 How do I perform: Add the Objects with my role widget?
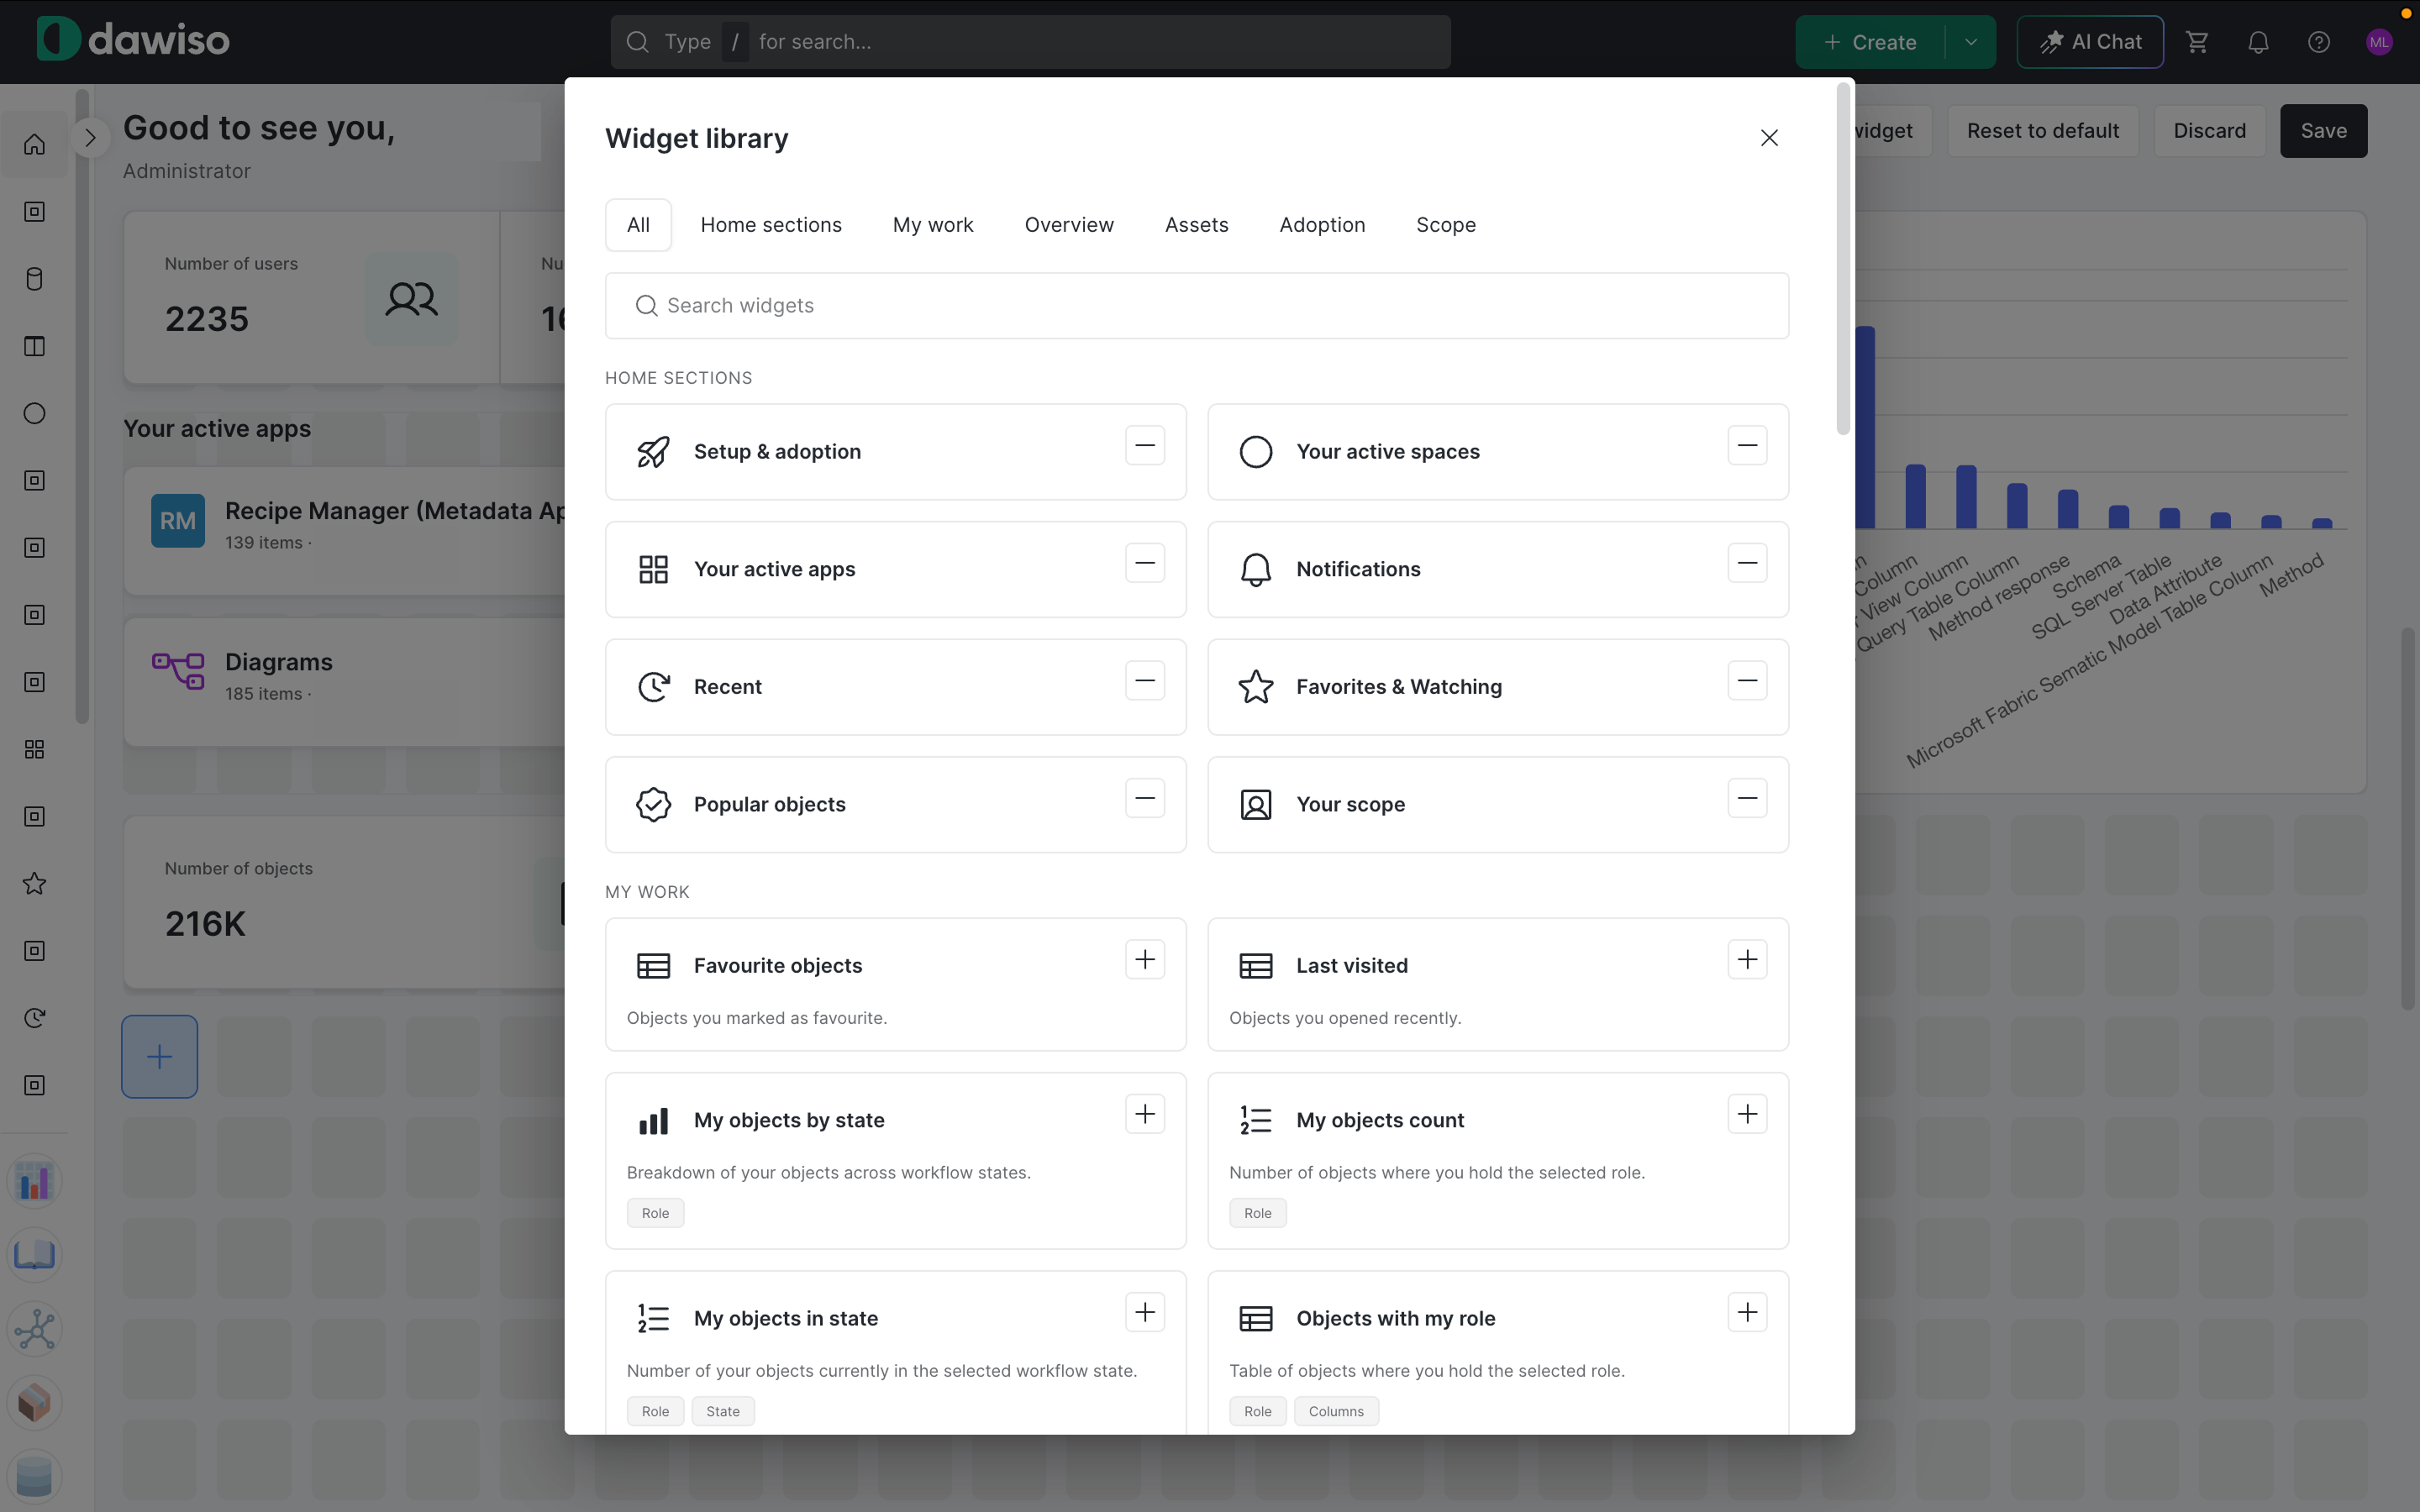click(x=1747, y=1312)
